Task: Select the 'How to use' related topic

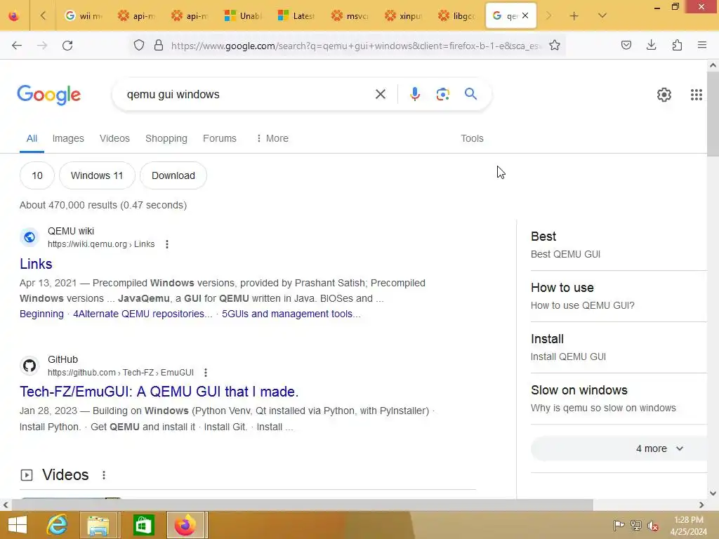Action: point(619,296)
